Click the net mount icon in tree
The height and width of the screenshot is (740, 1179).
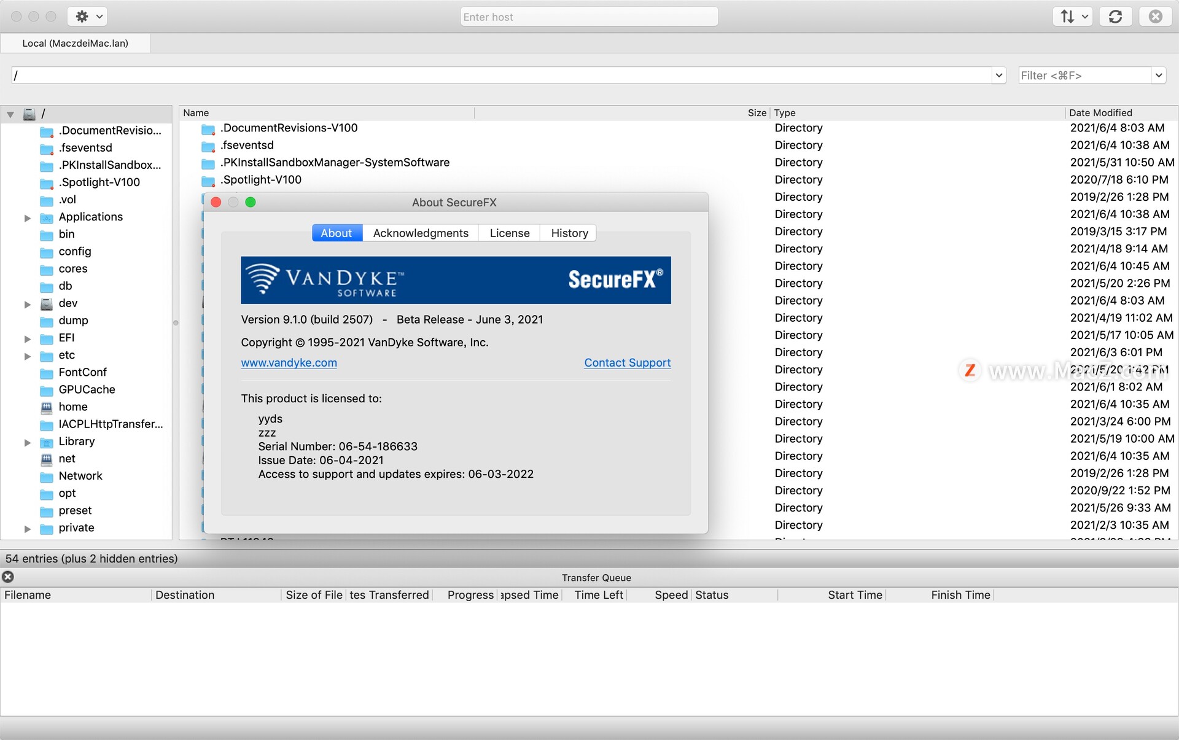tap(47, 459)
